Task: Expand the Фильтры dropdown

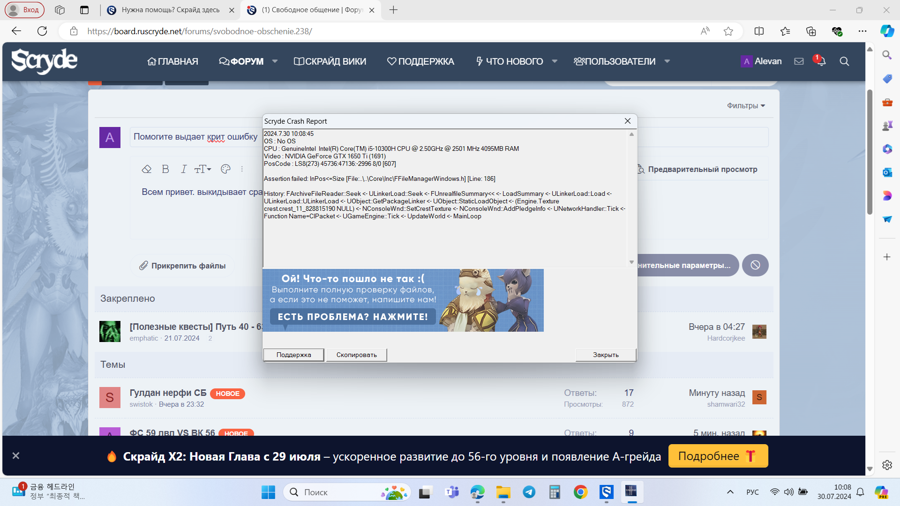Action: point(746,106)
